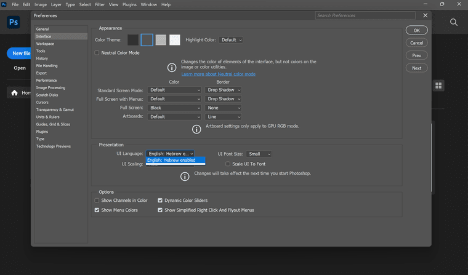The height and width of the screenshot is (275, 468).
Task: Open Full Screen with Menus border dropdown
Action: tap(224, 98)
